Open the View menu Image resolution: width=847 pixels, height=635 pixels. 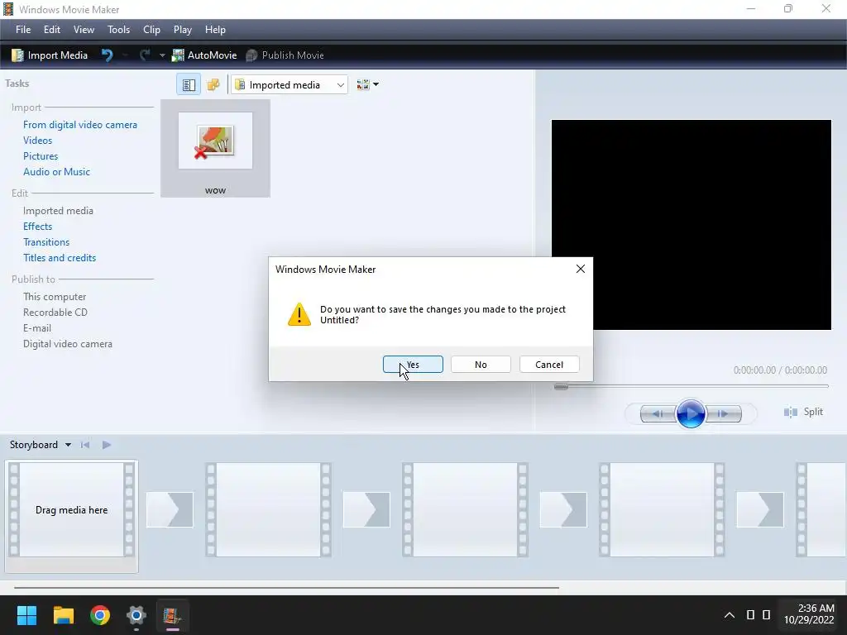[x=84, y=30]
